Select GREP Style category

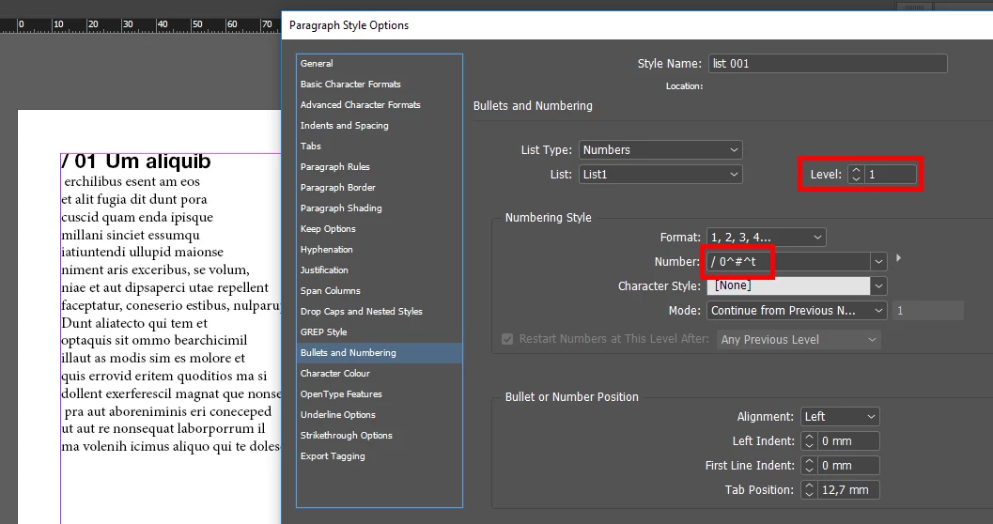click(x=379, y=332)
